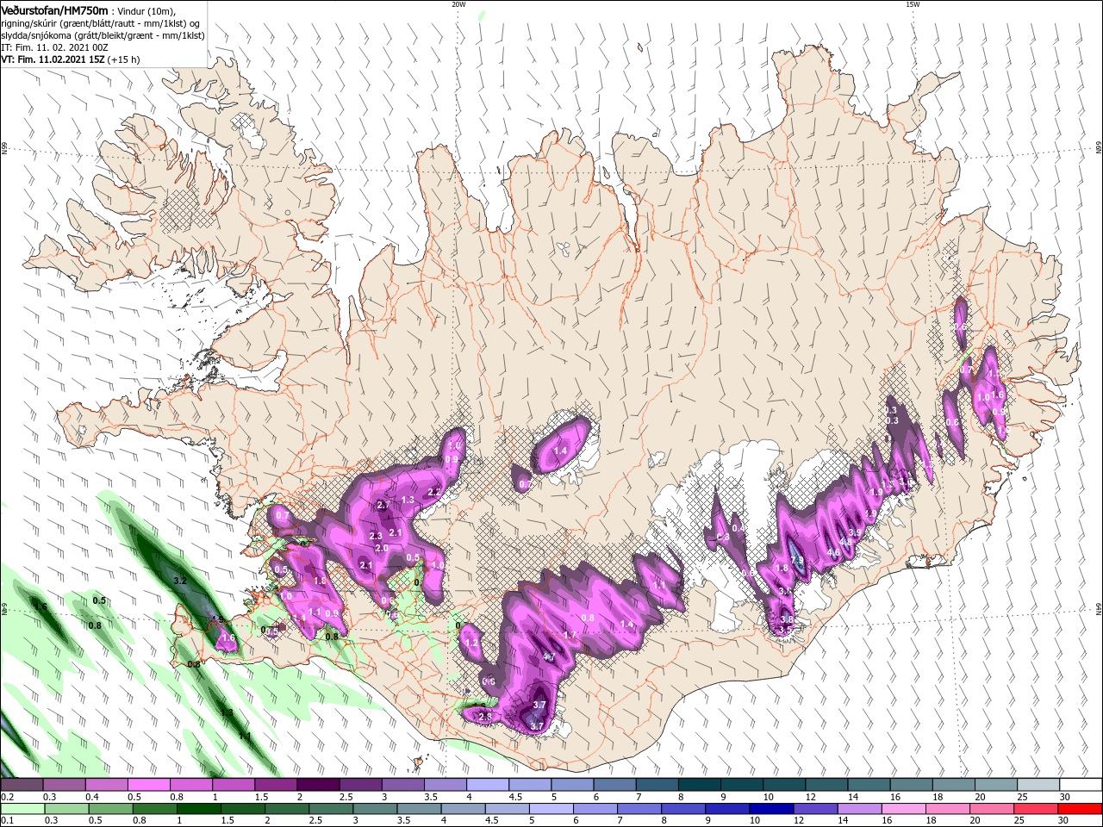The width and height of the screenshot is (1103, 827).
Task: Select the light violet 14 swatch in bottom scale
Action: pyautogui.click(x=859, y=809)
